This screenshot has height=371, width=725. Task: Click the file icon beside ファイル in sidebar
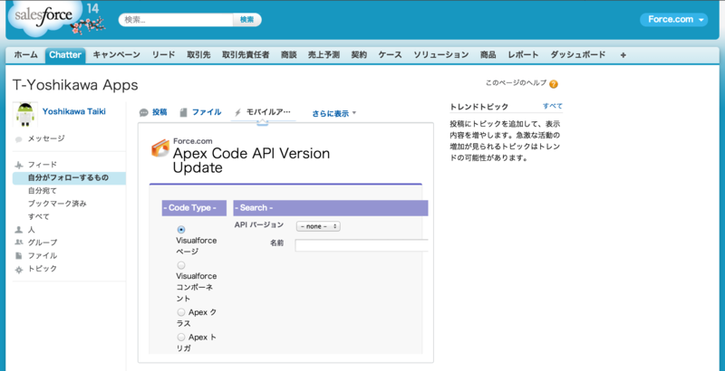pos(19,255)
